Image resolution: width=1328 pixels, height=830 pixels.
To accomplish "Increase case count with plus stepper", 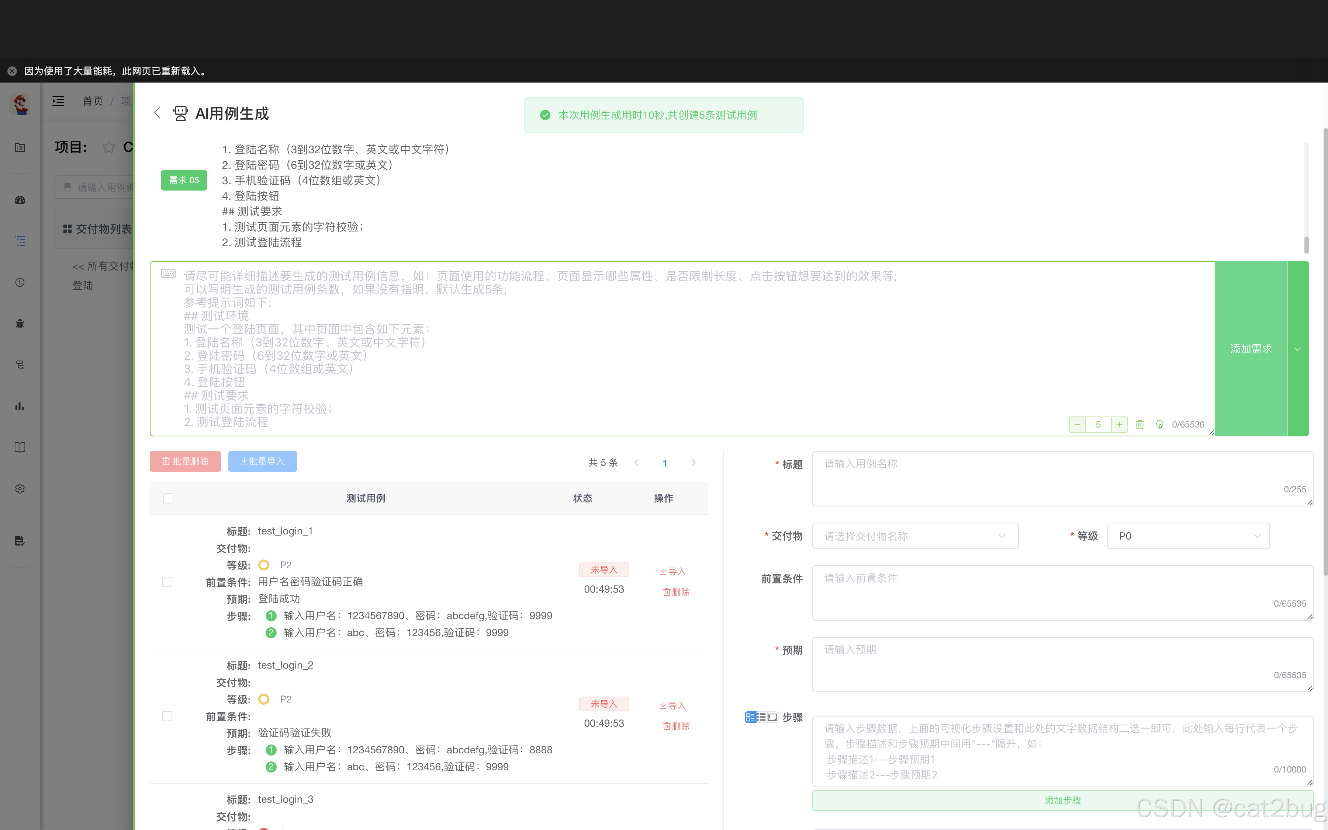I will pos(1119,424).
